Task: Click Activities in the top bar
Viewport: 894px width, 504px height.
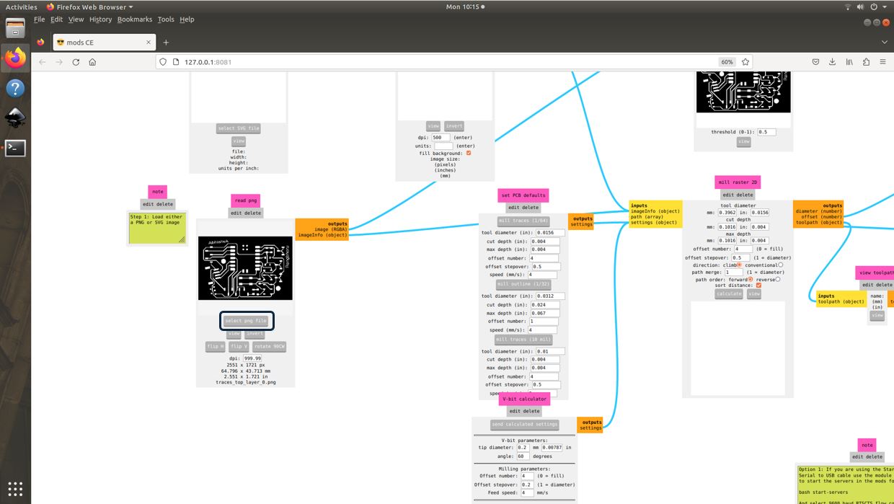Action: click(21, 6)
